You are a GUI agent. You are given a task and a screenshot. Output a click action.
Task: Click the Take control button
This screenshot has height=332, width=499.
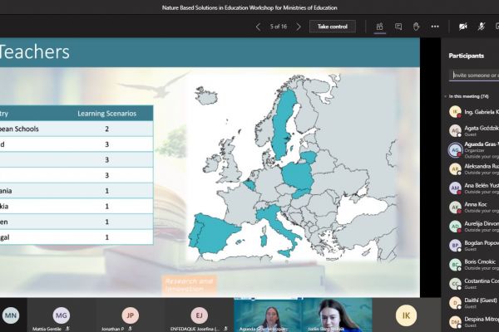click(x=332, y=27)
